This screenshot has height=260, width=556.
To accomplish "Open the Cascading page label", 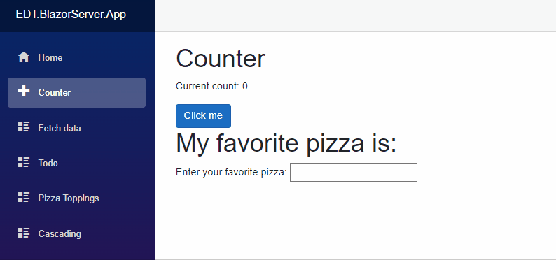I will coord(60,234).
